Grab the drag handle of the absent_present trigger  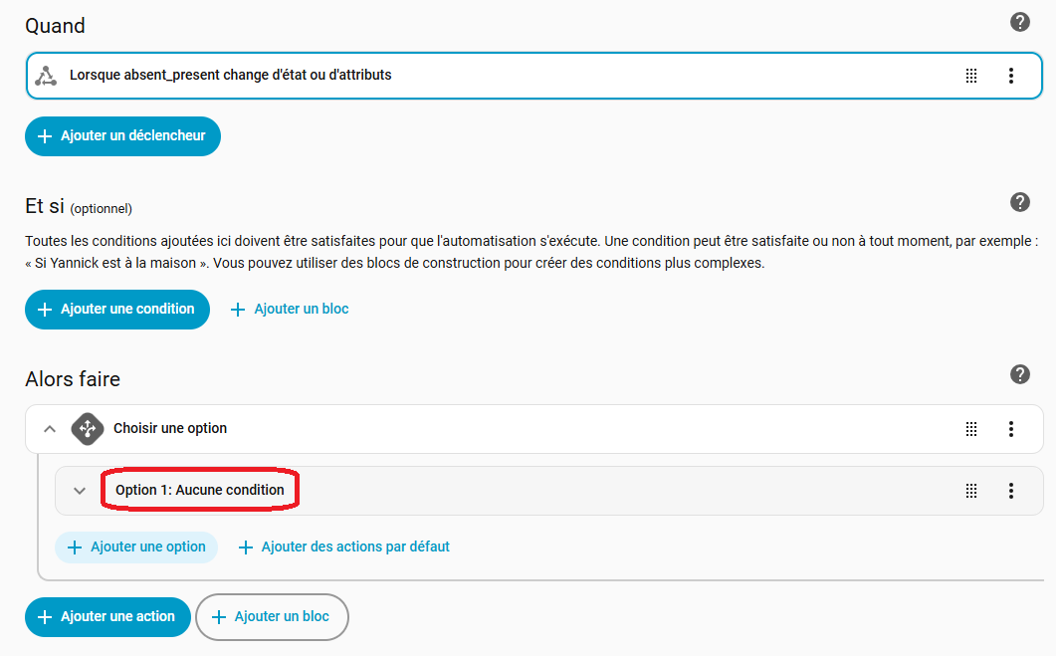pyautogui.click(x=971, y=76)
